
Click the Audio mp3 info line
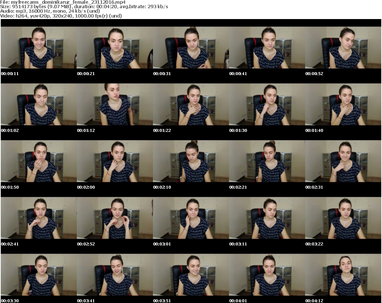pyautogui.click(x=50, y=11)
